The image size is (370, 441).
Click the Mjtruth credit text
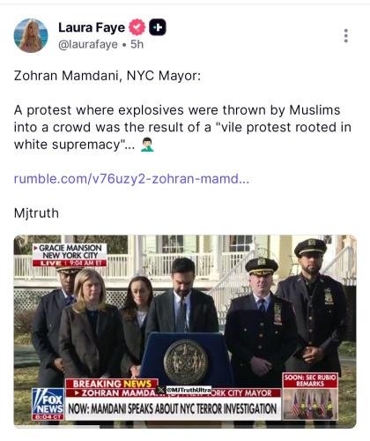(36, 213)
